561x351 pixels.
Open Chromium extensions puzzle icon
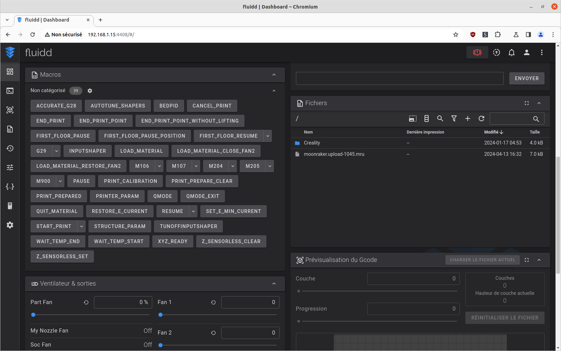[498, 35]
